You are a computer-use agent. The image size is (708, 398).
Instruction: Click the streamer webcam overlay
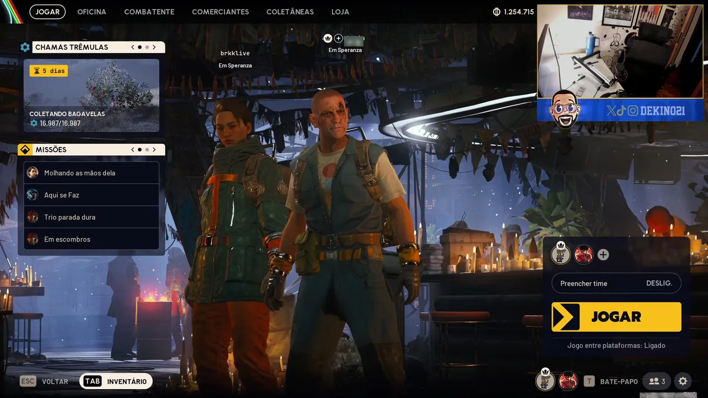tap(620, 51)
